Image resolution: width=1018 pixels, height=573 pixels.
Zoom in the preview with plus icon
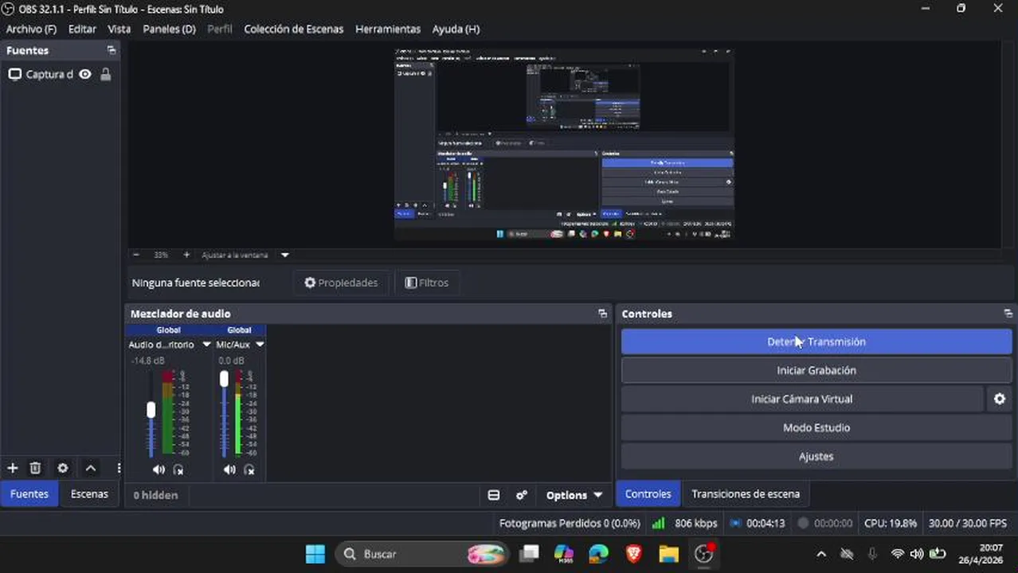tap(186, 255)
